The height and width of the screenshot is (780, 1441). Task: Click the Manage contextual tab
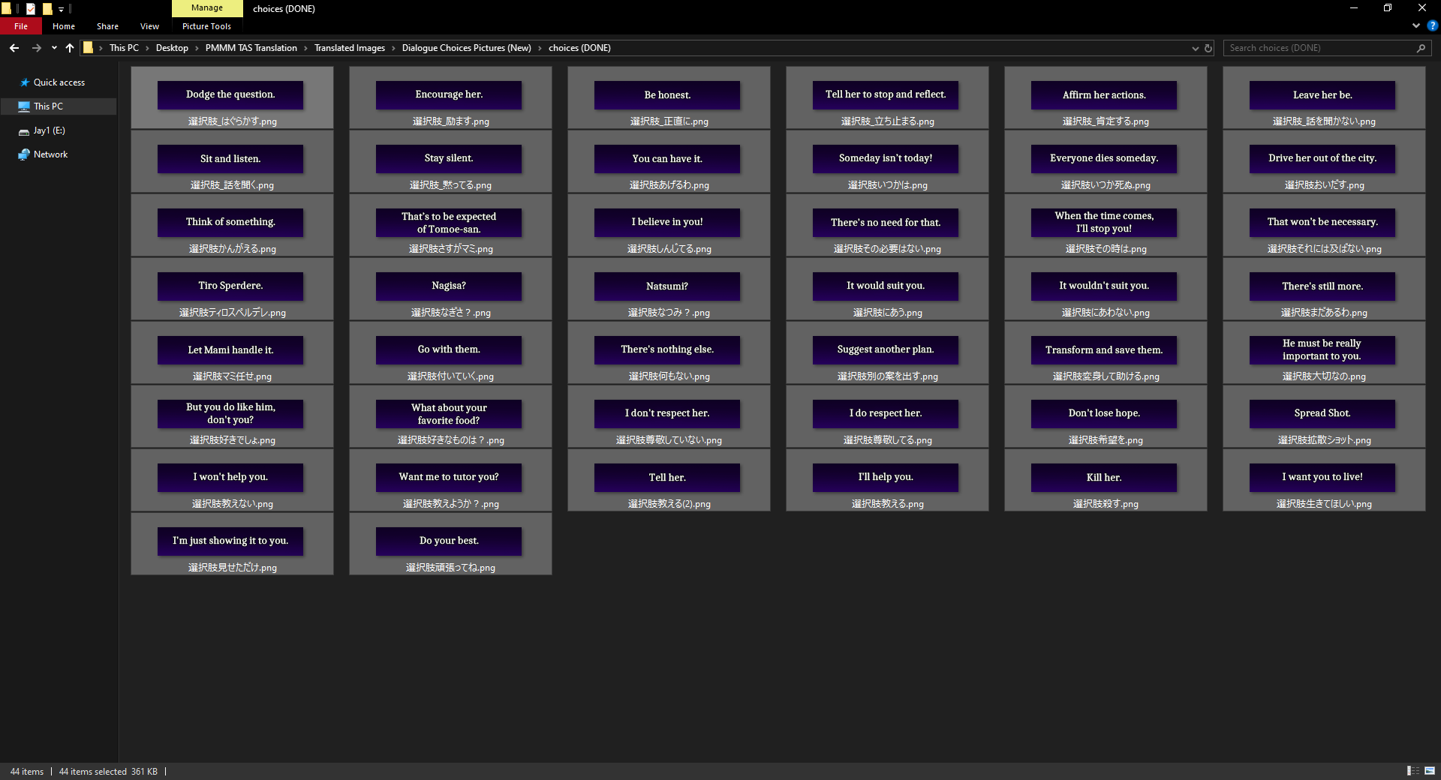point(207,8)
